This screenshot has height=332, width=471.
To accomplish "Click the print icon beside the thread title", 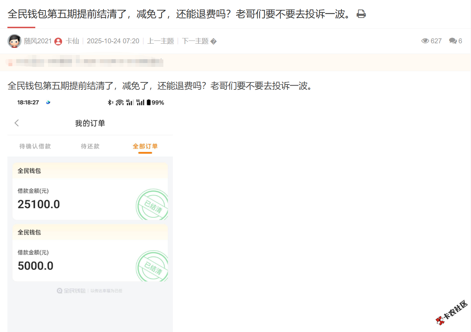I will click(x=361, y=14).
